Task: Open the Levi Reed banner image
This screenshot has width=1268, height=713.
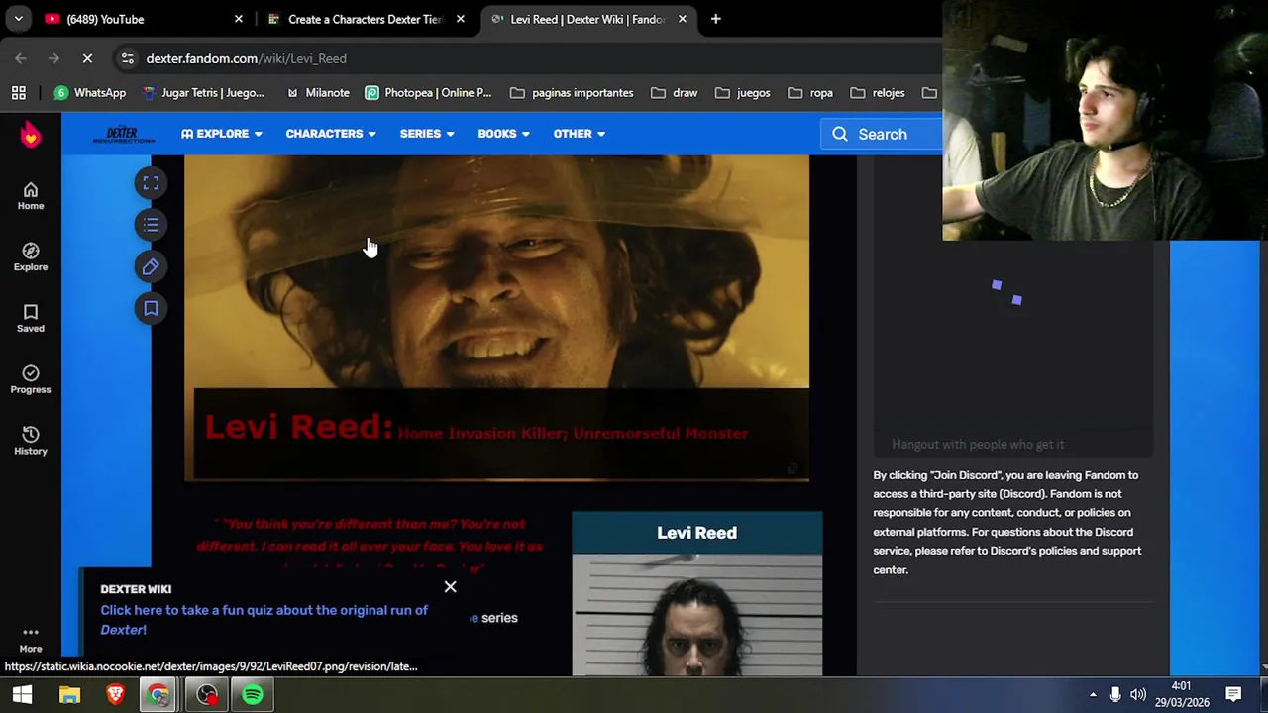Action: click(x=496, y=319)
